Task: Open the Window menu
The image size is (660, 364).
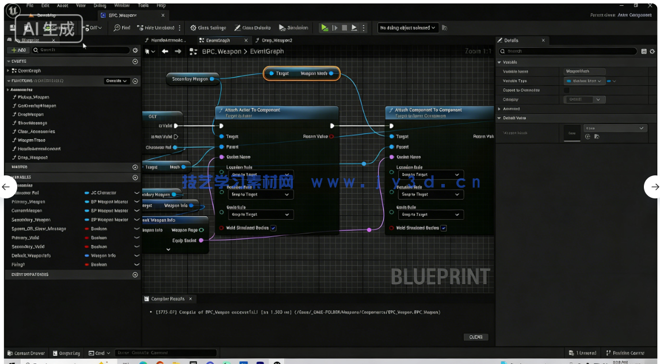Action: (121, 5)
